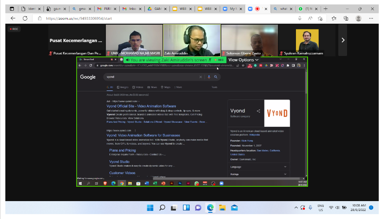Open the Edge Favorites list
Viewport: 391px width, 219px height.
[334, 18]
